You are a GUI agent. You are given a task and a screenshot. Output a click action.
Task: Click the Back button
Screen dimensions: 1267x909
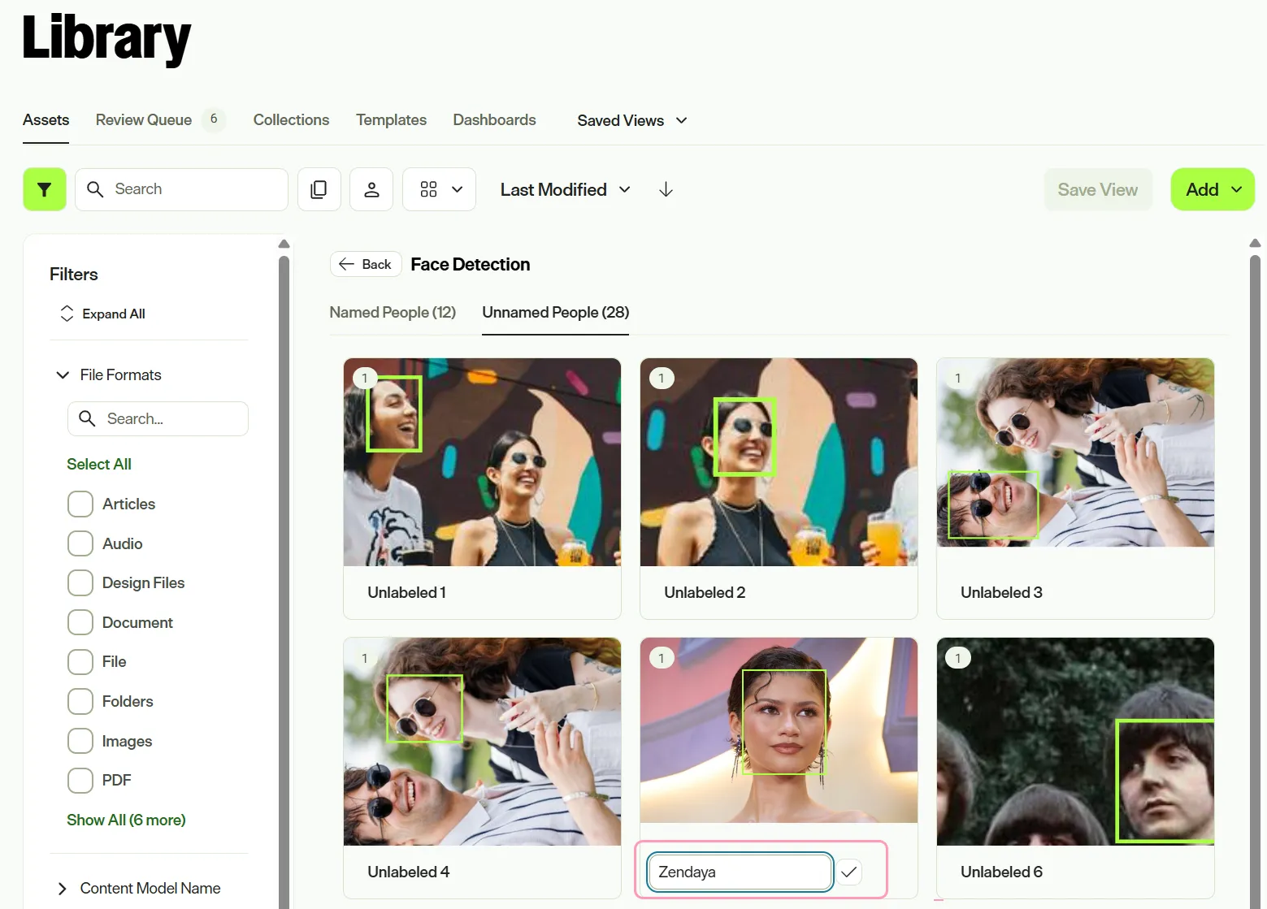coord(366,264)
